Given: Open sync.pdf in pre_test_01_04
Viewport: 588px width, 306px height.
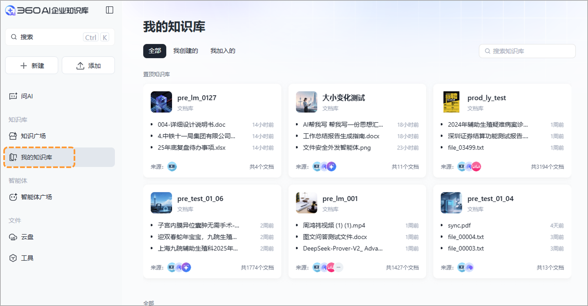Looking at the screenshot, I should pos(459,225).
